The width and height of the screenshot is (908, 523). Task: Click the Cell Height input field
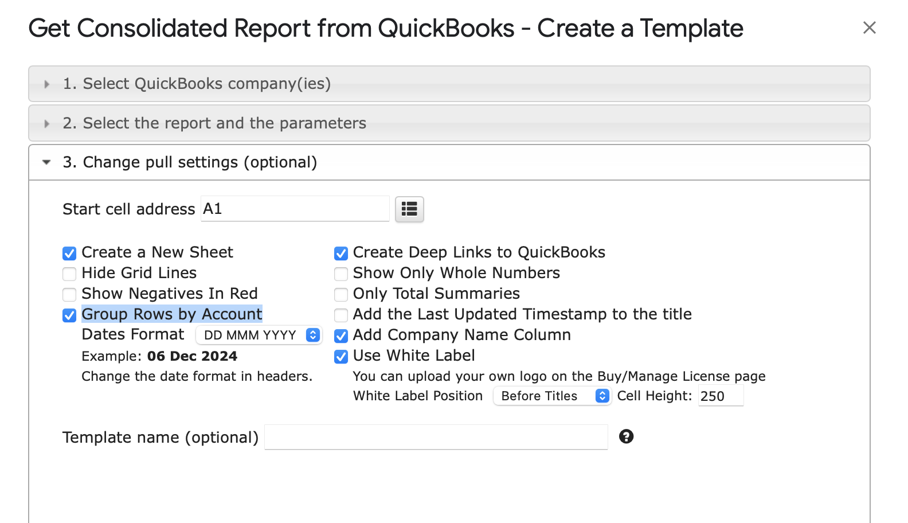[x=721, y=396]
